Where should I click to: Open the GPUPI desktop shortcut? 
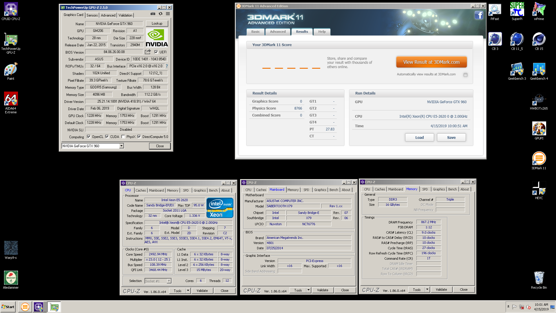pos(539,131)
